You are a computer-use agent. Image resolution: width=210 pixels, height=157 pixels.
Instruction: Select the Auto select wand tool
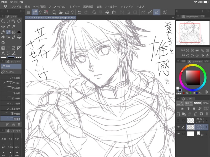click(x=14, y=26)
